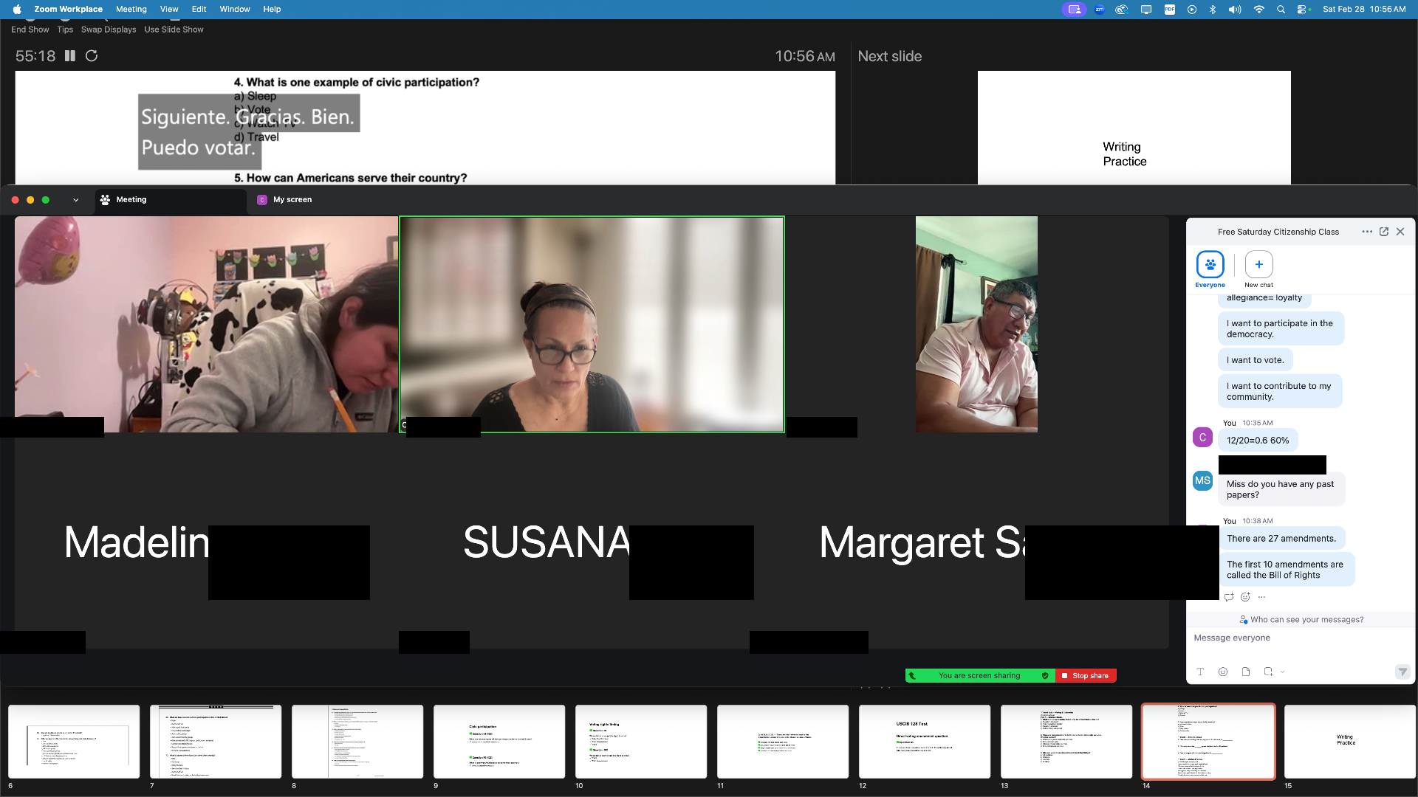
Task: Open Control Center in menu bar
Action: [1304, 10]
